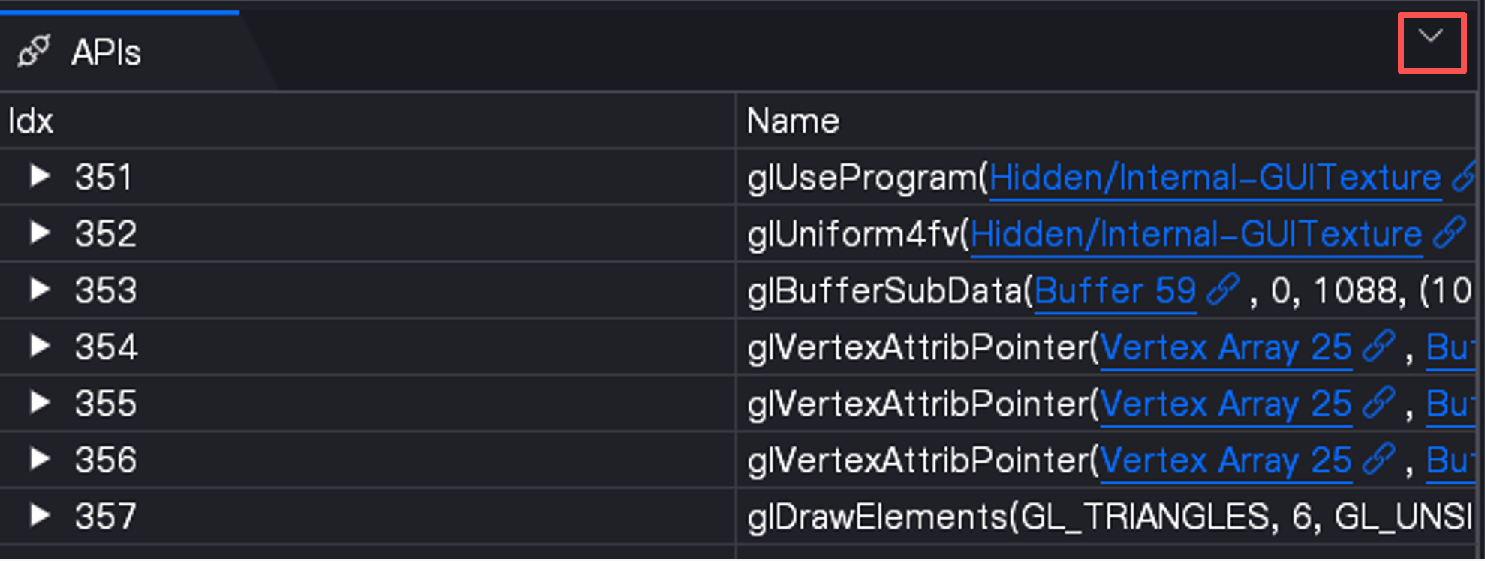1485x561 pixels.
Task: Expand row 352 disclosure triangle
Action: 40,232
